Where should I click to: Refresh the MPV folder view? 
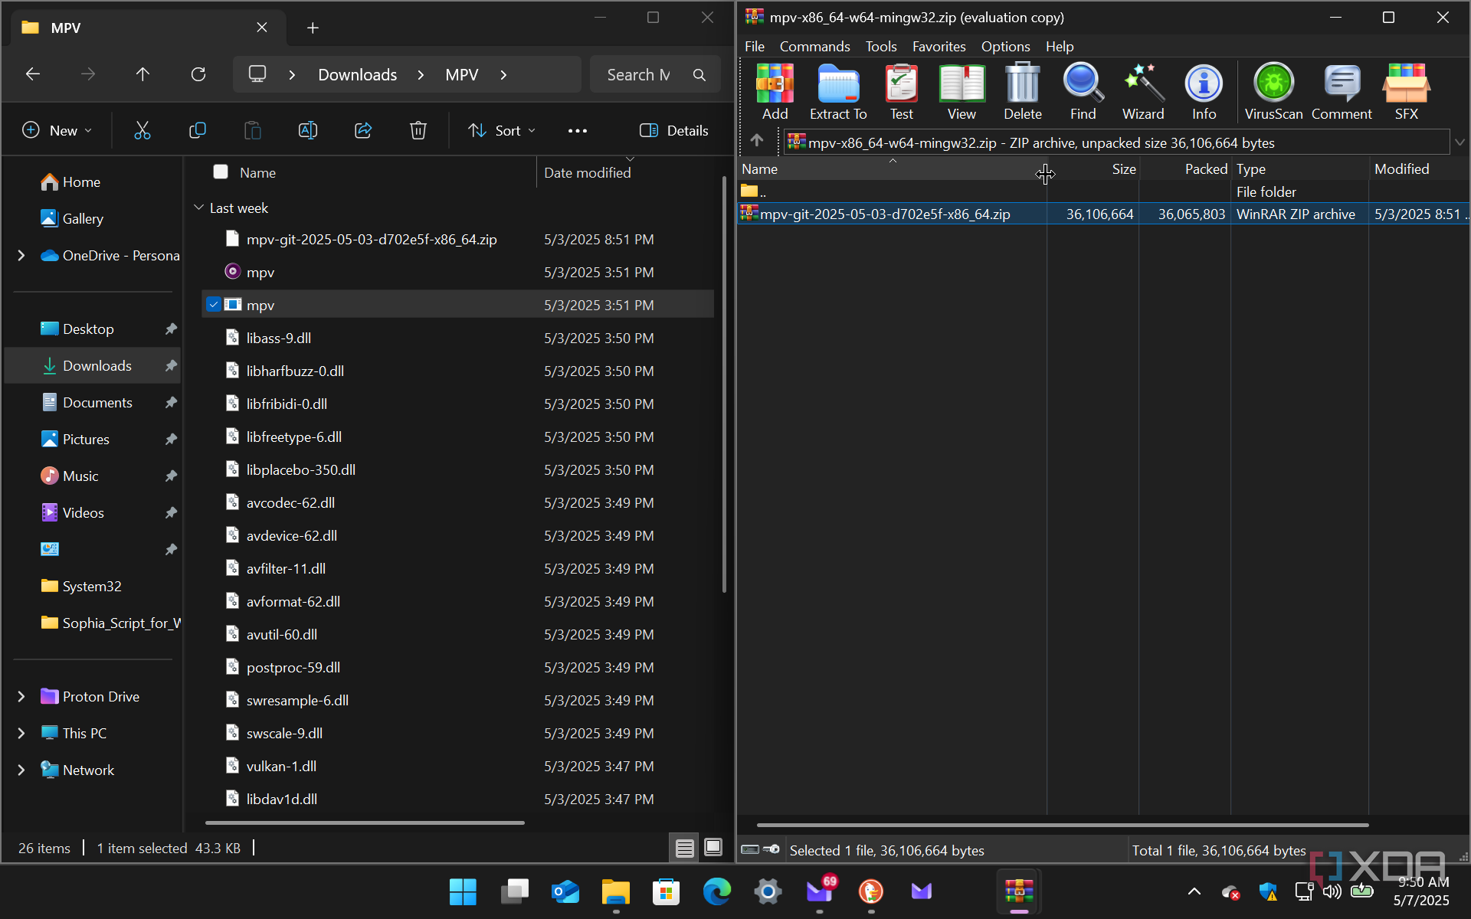tap(198, 74)
